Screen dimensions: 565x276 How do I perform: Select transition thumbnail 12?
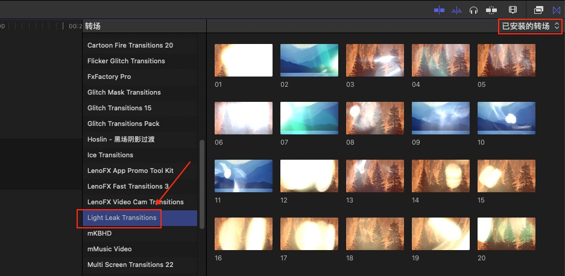(x=309, y=176)
